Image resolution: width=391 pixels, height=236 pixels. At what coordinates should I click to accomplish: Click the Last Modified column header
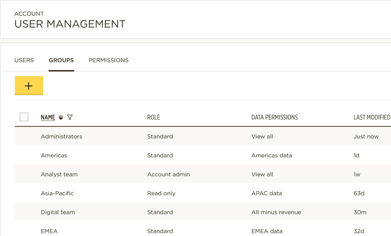(x=371, y=117)
